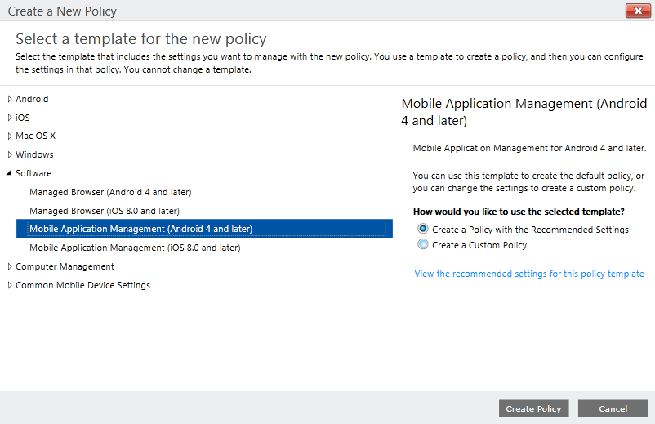Expand the Mac OS X category arrow
The width and height of the screenshot is (655, 424).
click(10, 136)
